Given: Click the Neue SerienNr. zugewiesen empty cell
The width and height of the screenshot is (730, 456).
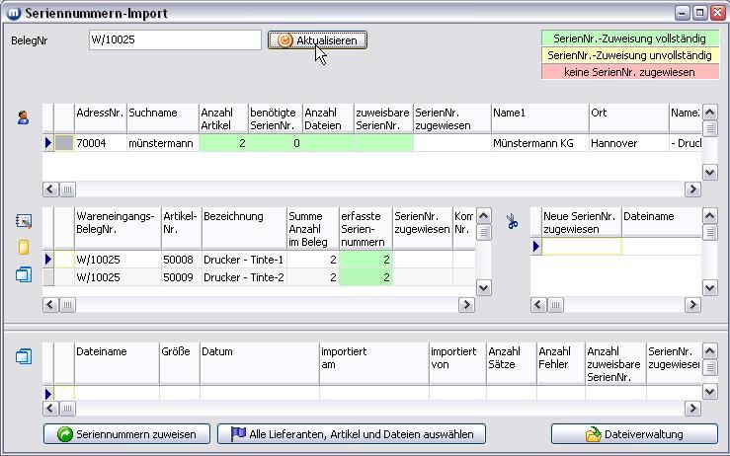Looking at the screenshot, I should 582,247.
